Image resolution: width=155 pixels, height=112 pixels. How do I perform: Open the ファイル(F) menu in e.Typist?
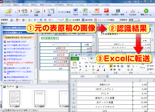click(x=6, y=5)
